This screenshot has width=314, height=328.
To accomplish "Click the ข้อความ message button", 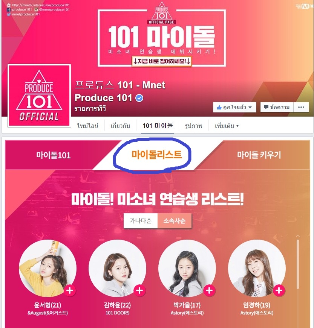I will tap(277, 107).
